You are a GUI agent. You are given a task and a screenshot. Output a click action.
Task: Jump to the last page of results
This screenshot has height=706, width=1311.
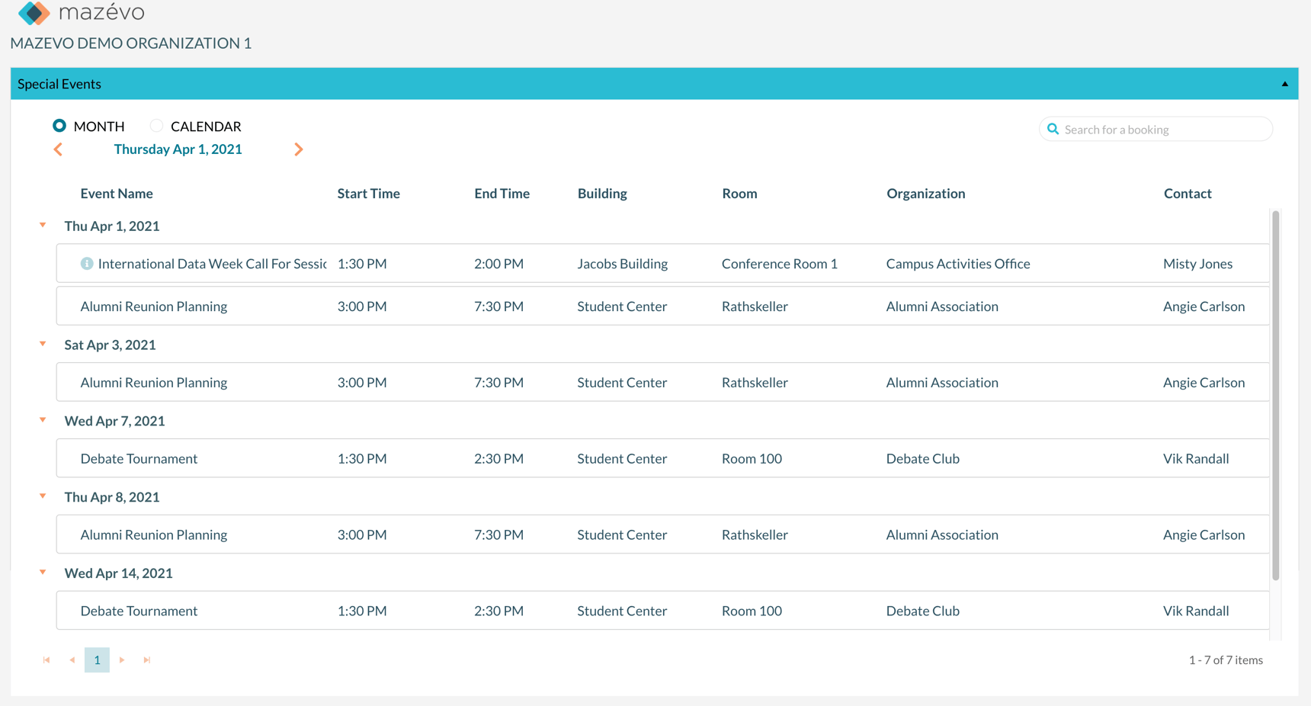coord(147,659)
